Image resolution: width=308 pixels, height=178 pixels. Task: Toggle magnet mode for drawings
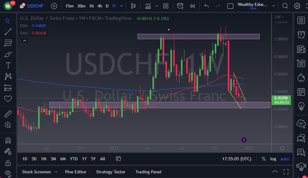click(8, 140)
